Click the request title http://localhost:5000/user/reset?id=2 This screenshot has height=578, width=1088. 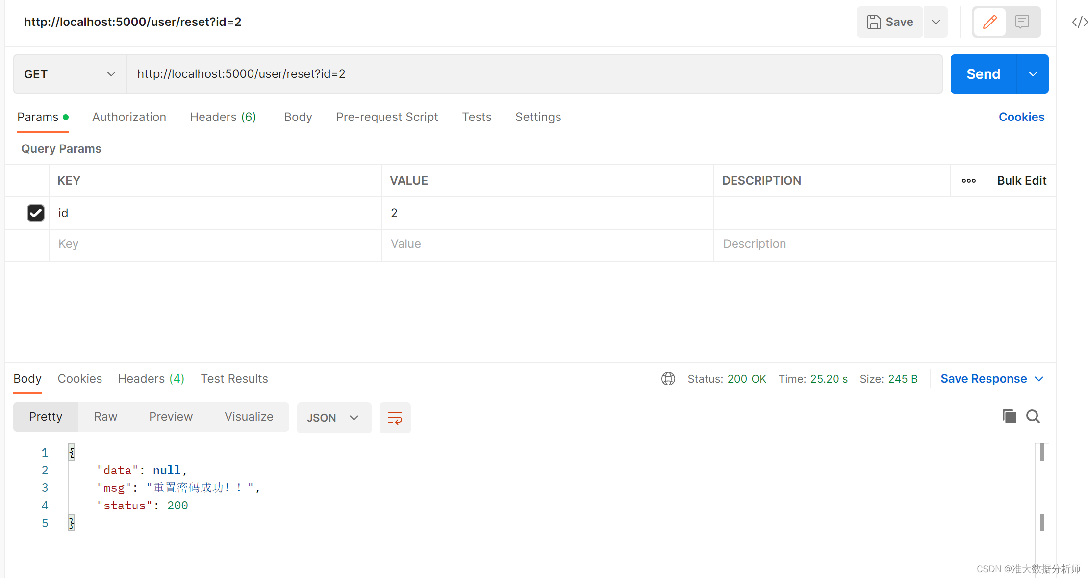[x=133, y=22]
